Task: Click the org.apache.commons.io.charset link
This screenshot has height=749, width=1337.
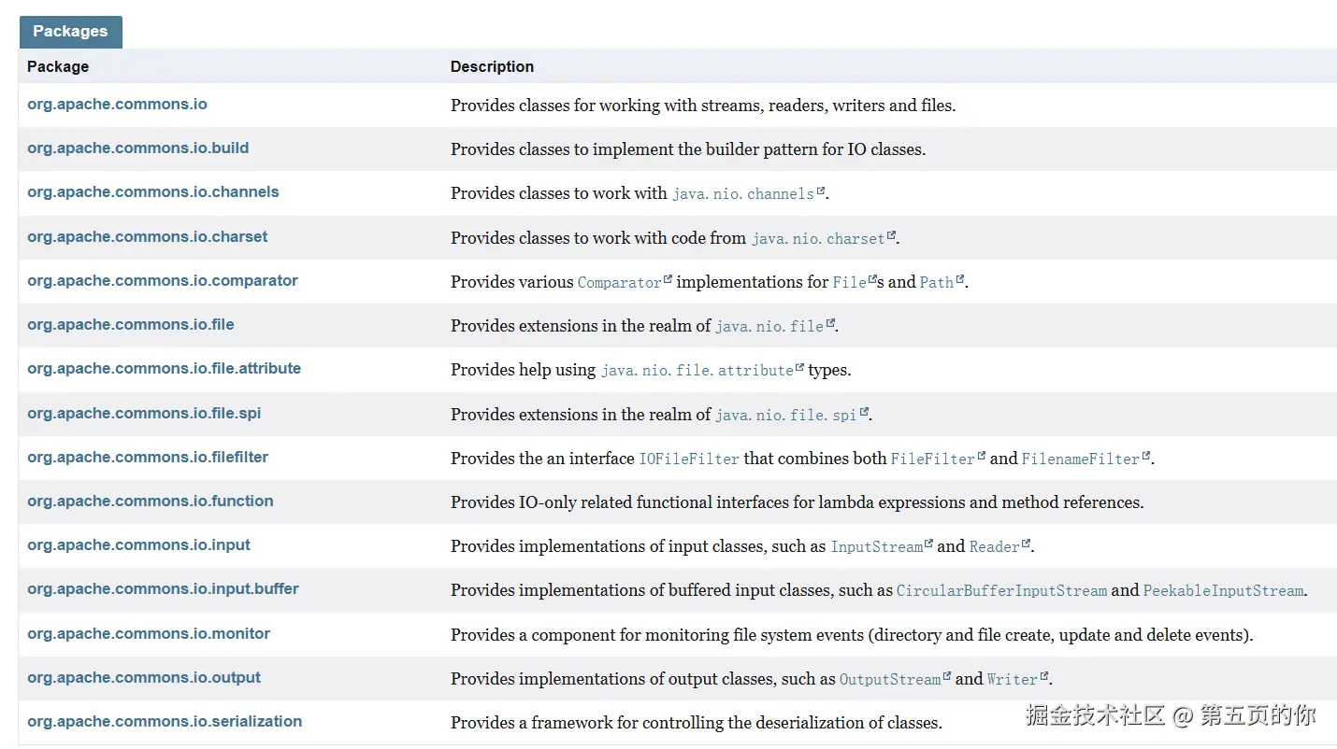Action: pyautogui.click(x=147, y=237)
